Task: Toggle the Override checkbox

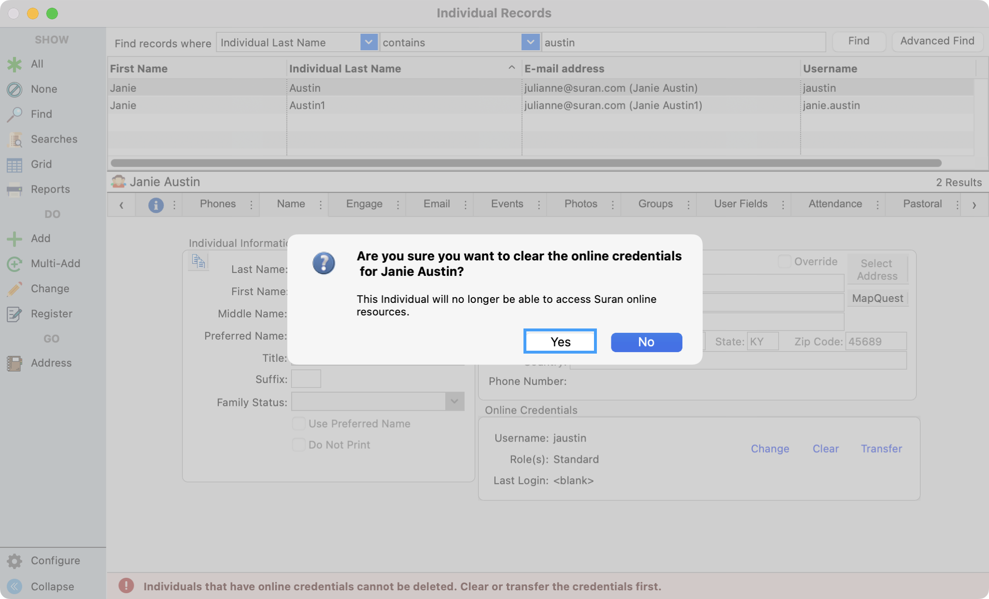Action: tap(784, 261)
